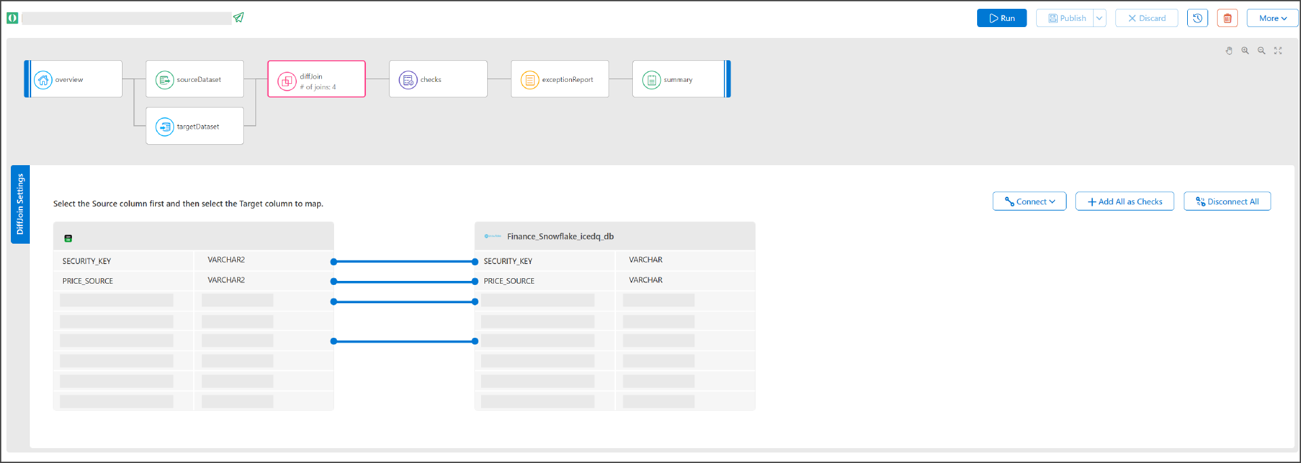Fit the workflow canvas to screen

(x=1278, y=51)
